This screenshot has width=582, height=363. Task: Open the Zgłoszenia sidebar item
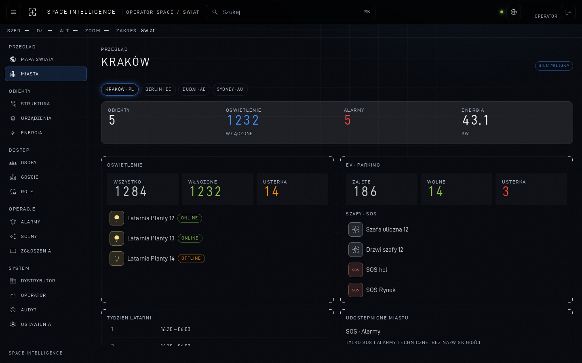pyautogui.click(x=46, y=251)
